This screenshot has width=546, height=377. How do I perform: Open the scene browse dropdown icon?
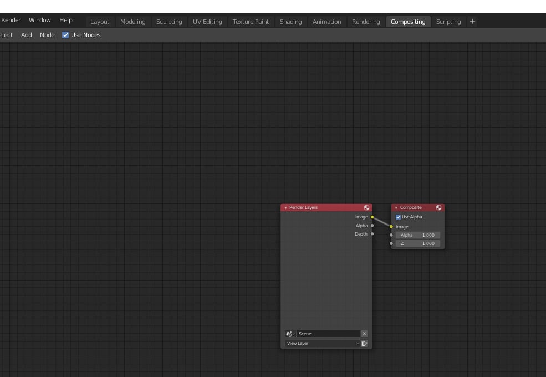pos(290,334)
